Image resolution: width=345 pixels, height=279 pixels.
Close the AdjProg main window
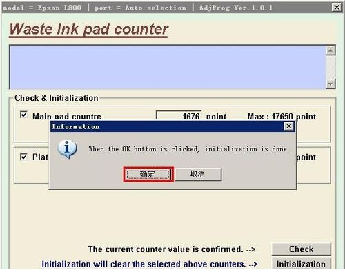pos(337,8)
